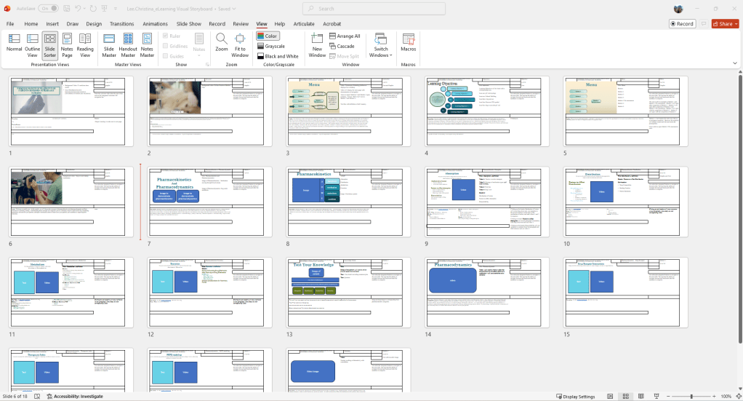Click the spell check status bar icon
This screenshot has width=743, height=401.
tap(37, 396)
